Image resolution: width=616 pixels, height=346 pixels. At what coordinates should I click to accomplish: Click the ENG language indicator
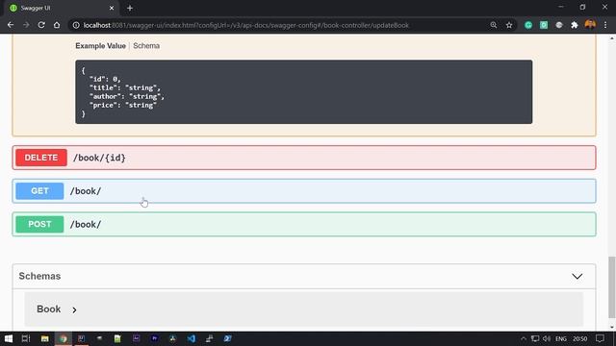point(561,338)
